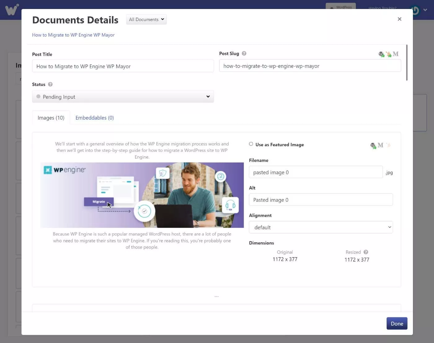434x343 pixels.
Task: Edit the Alt text field
Action: [x=321, y=200]
